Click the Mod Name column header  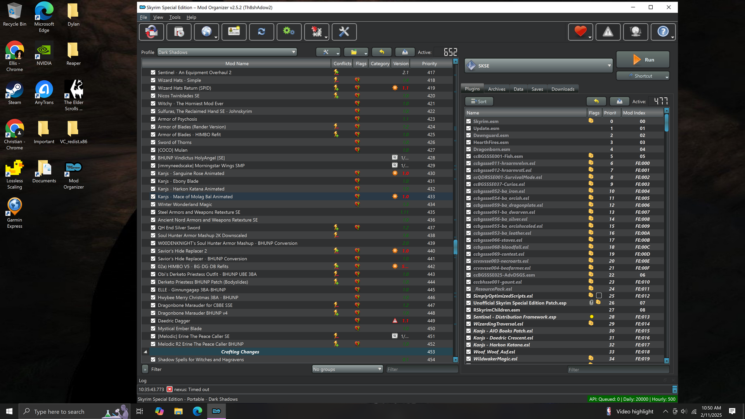click(237, 64)
